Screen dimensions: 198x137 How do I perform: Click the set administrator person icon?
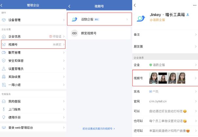[4, 69]
